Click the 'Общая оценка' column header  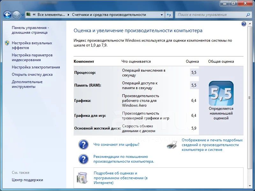click(x=221, y=61)
